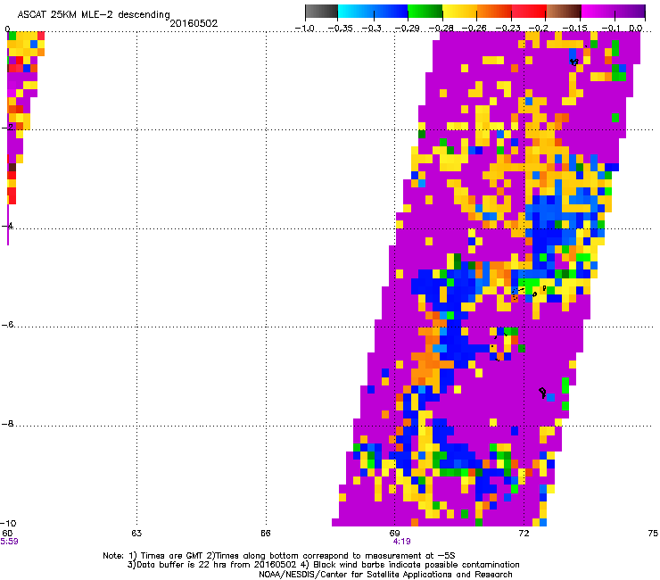
Task: Click the '-0.35' color bar label
Action: tap(340, 29)
